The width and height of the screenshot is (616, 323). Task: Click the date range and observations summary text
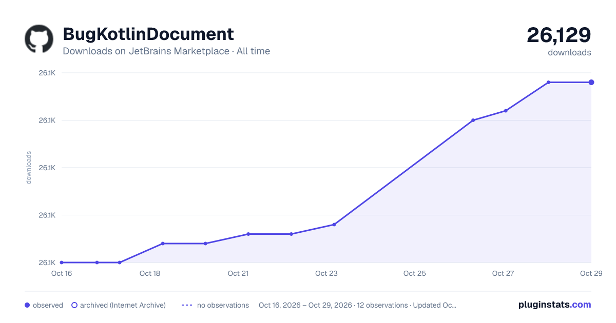point(357,305)
